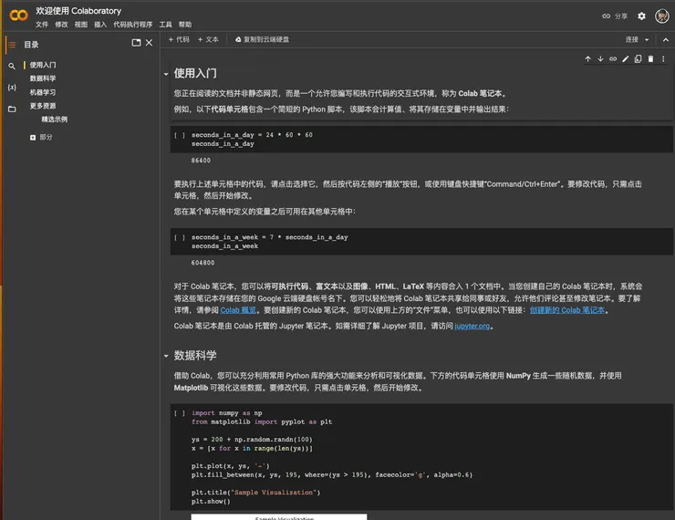The height and width of the screenshot is (520, 675).
Task: Run the import numpy code cell
Action: click(x=180, y=413)
